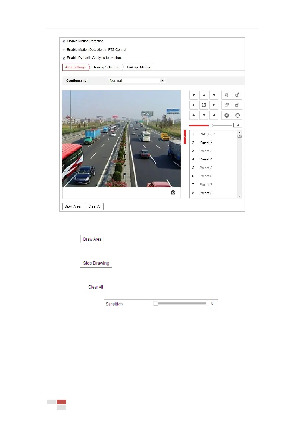Click the focus far (dark squares) icon
Screen dimensions: 304x430
coord(237,105)
